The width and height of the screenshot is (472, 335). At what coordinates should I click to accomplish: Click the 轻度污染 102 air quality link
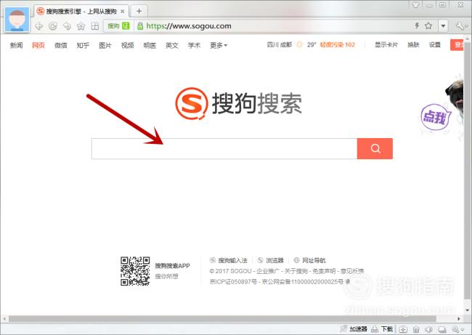[337, 44]
